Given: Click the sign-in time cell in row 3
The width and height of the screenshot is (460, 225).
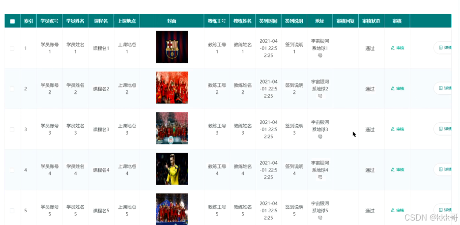Looking at the screenshot, I should coord(268,129).
